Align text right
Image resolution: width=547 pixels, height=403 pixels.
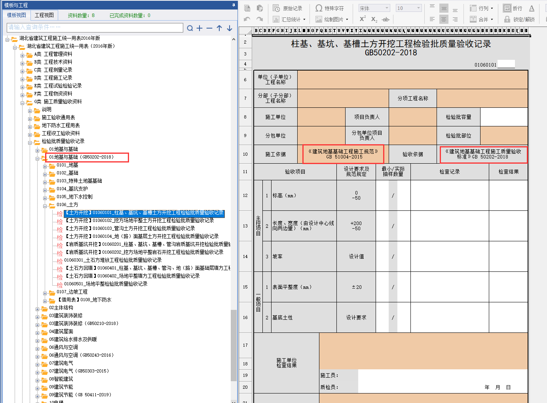pyautogui.click(x=455, y=19)
